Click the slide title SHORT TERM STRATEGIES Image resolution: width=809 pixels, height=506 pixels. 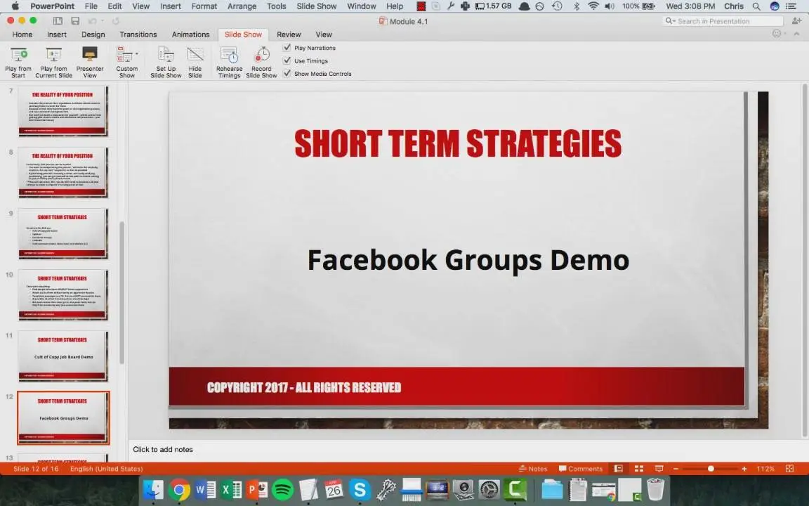tap(458, 143)
